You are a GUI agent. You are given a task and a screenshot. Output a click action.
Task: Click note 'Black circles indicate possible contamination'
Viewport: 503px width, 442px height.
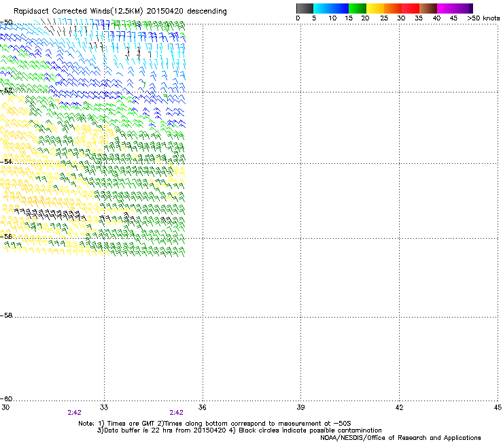[310, 430]
